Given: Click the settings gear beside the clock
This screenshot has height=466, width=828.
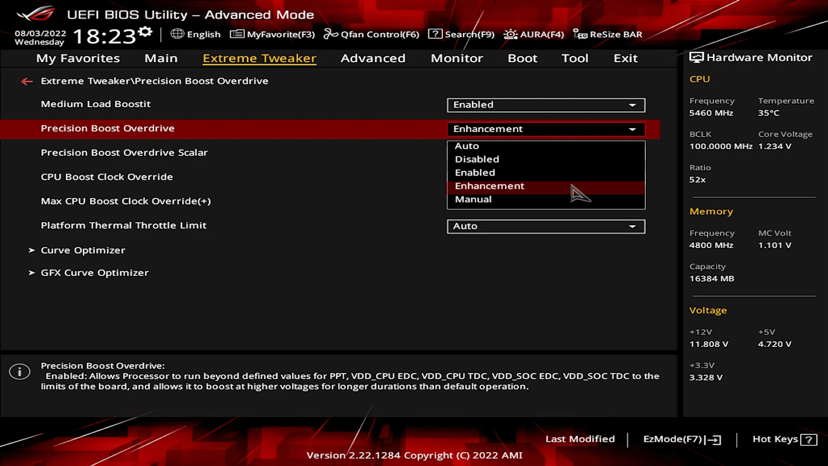Looking at the screenshot, I should click(146, 32).
